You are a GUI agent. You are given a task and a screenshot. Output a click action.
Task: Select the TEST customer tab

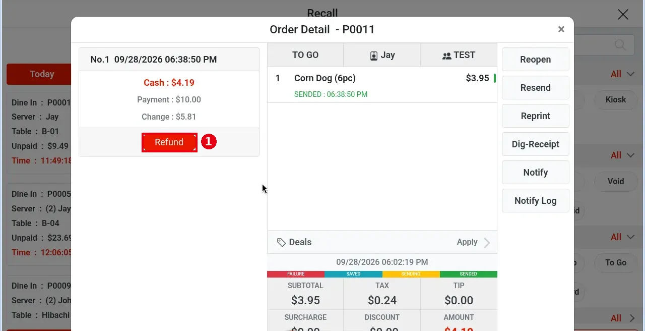[459, 55]
